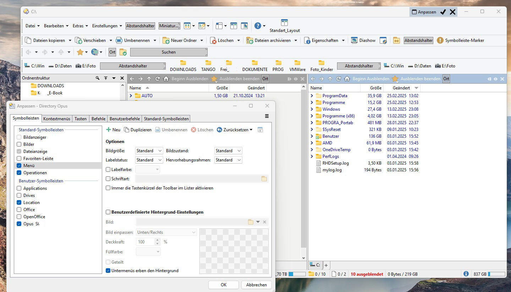Enable the Drives toolbar checkbox

(x=19, y=195)
